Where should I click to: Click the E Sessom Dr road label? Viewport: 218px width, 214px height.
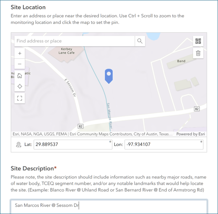click(x=70, y=88)
